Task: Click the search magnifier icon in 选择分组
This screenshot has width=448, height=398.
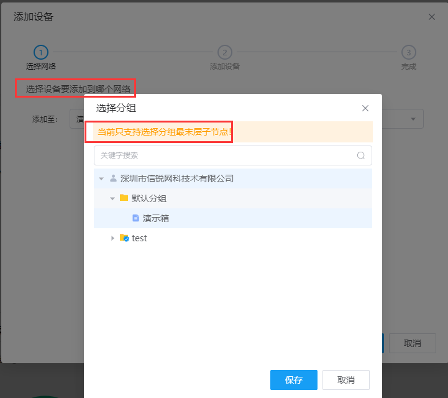Action: (x=360, y=155)
